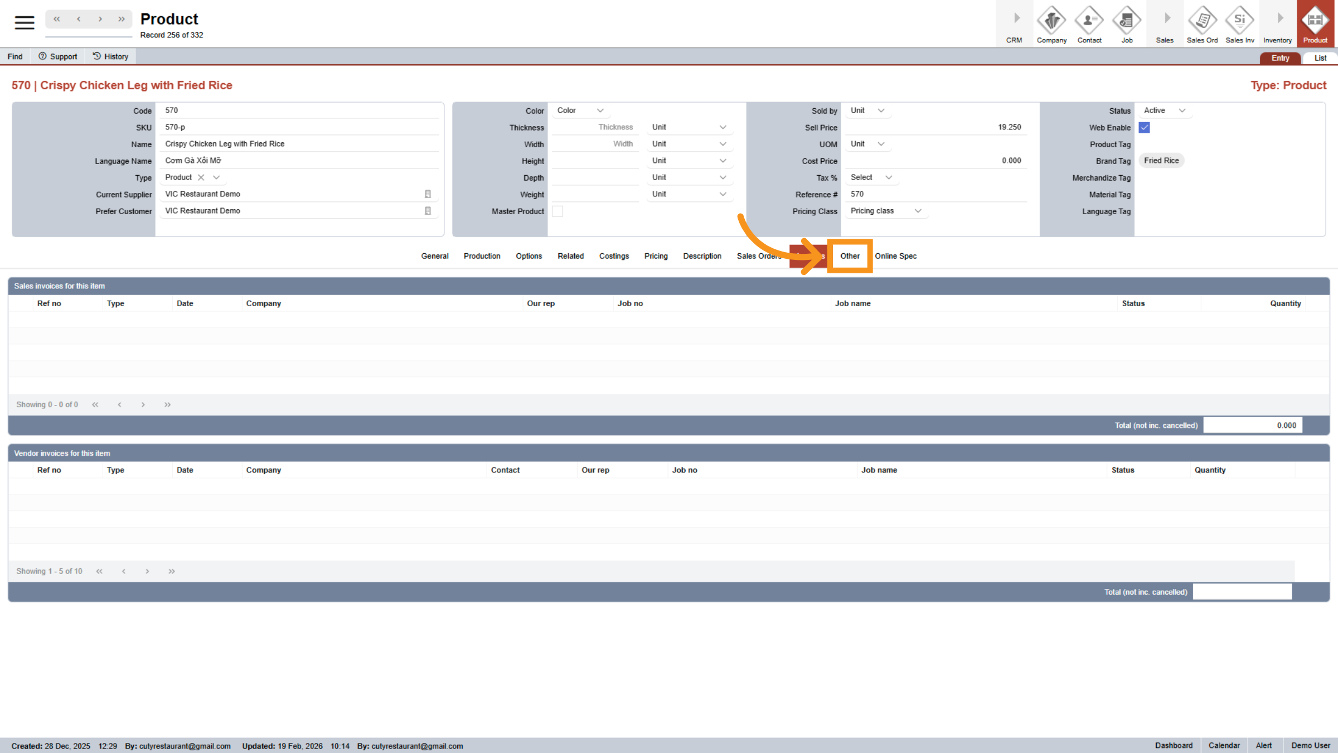Jump to the first product record
Image resolution: width=1338 pixels, height=753 pixels.
pyautogui.click(x=57, y=19)
